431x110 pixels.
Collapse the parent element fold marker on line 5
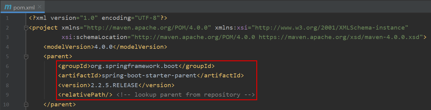[x=26, y=57]
